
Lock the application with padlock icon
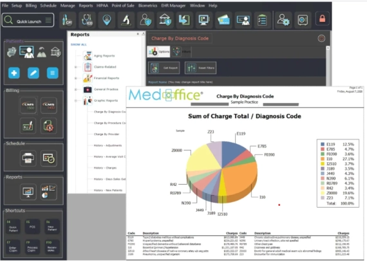click(x=323, y=19)
